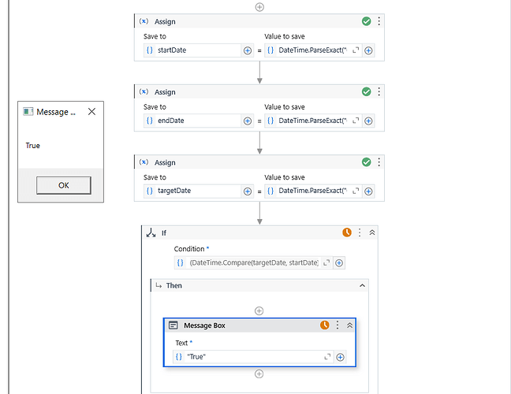Add activity below the Message Box
Screen dimensions: 511x394
click(x=259, y=374)
